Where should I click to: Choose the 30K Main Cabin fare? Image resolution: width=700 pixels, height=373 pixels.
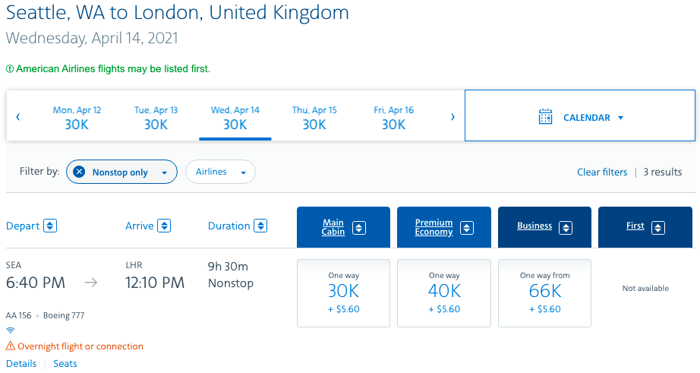[343, 293]
